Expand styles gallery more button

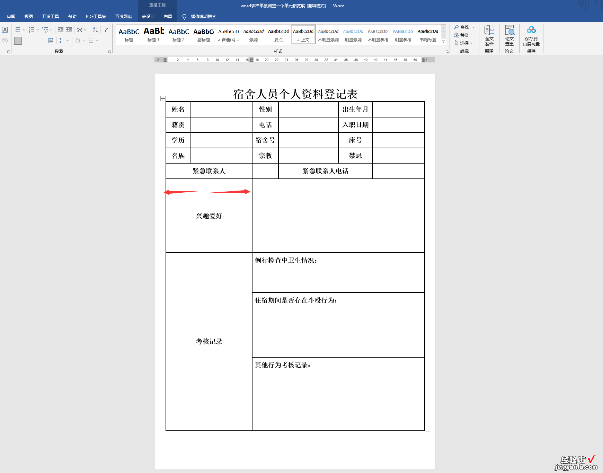(x=443, y=42)
